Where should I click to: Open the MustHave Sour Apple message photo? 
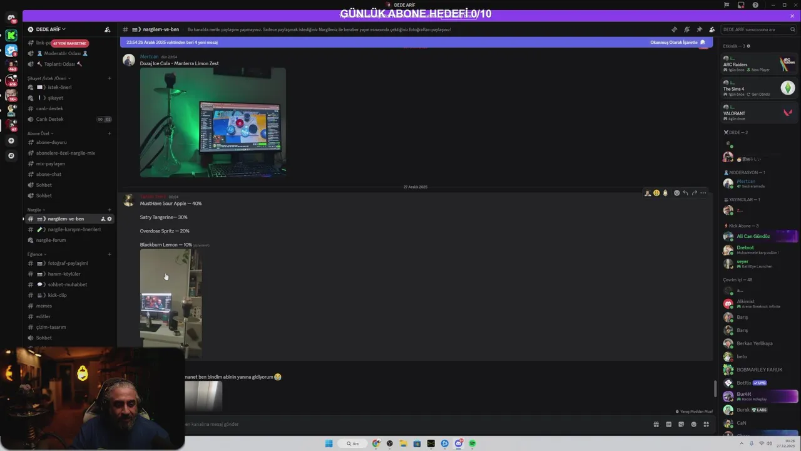click(x=171, y=303)
